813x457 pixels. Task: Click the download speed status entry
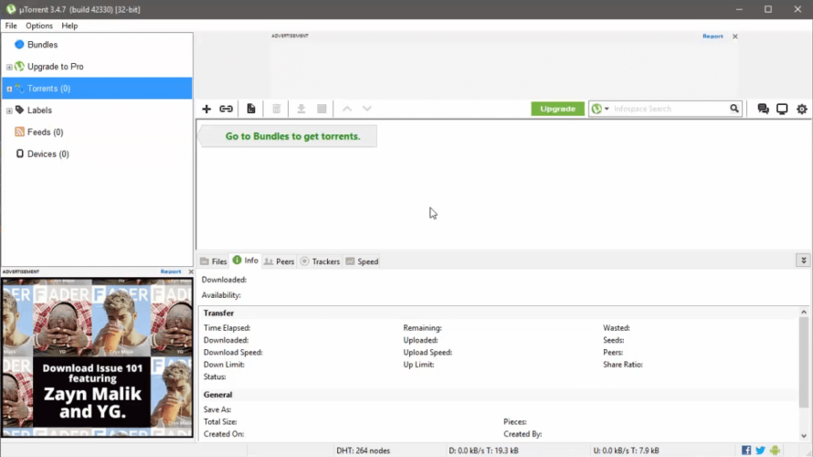(483, 451)
